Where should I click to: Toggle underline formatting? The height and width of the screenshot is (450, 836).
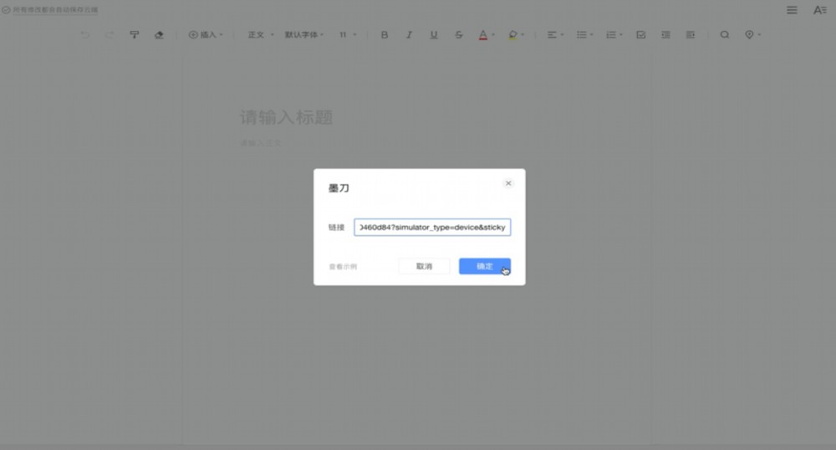(x=434, y=34)
